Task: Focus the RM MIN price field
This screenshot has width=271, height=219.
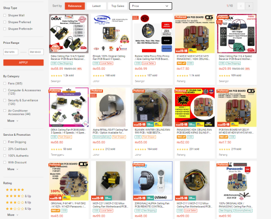Action: (x=11, y=52)
